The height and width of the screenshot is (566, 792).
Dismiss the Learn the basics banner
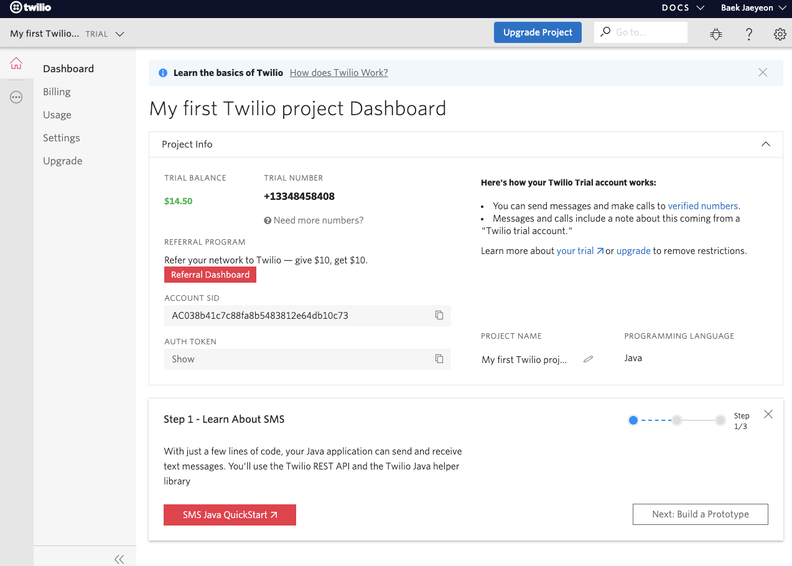[763, 72]
